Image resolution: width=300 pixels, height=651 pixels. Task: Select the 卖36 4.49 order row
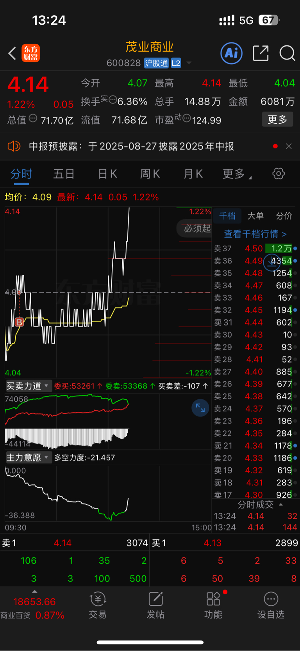255,261
